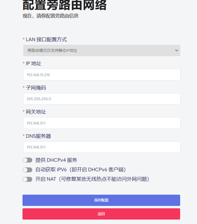Screen dimensions: 197x224
Task: Click the "子网掩码" field label
Action: tap(36, 88)
